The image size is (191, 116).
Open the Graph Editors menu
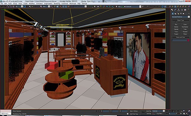[48, 4]
